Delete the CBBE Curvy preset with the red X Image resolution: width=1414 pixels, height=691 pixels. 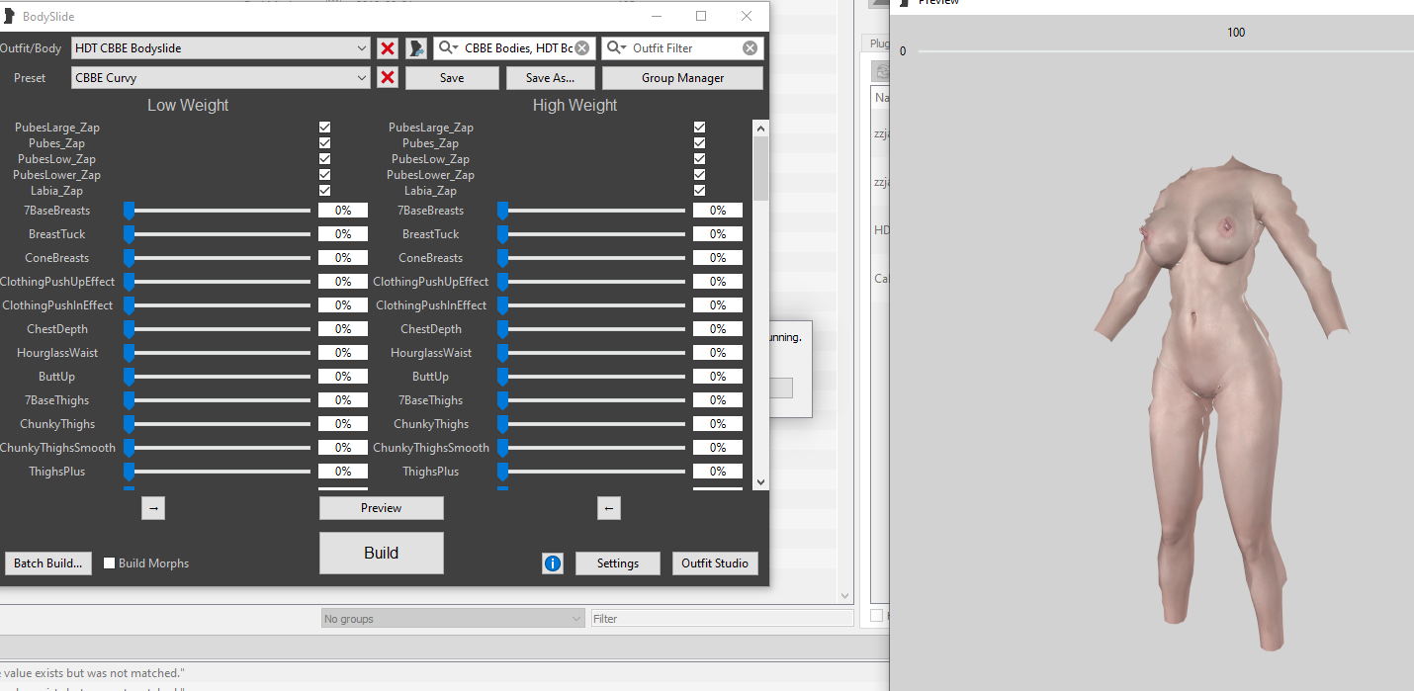(x=388, y=78)
